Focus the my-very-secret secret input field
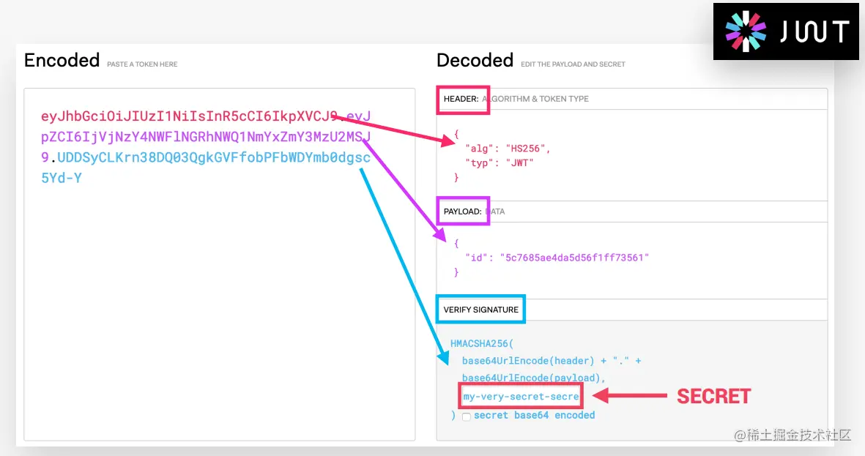 pyautogui.click(x=521, y=397)
